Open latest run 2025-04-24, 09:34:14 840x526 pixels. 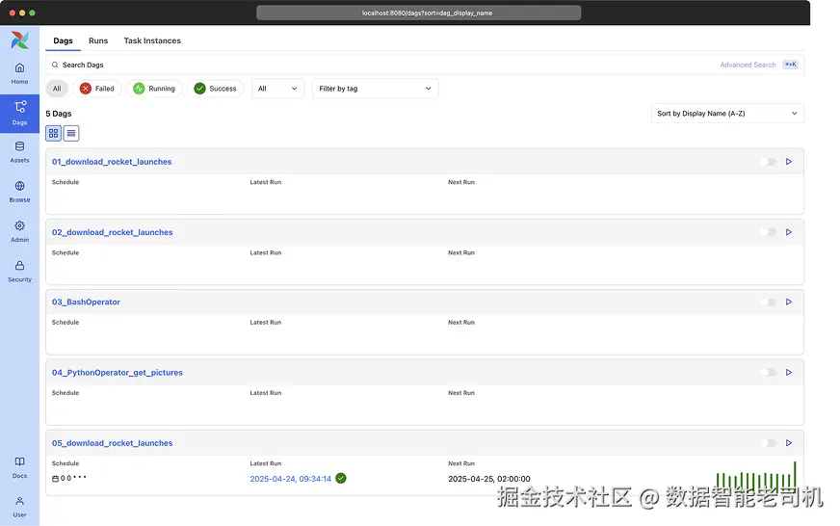(x=290, y=479)
